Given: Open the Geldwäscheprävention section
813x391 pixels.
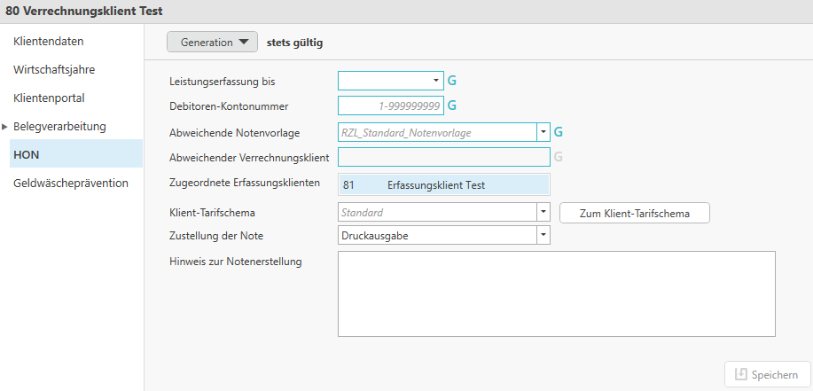Looking at the screenshot, I should 71,183.
